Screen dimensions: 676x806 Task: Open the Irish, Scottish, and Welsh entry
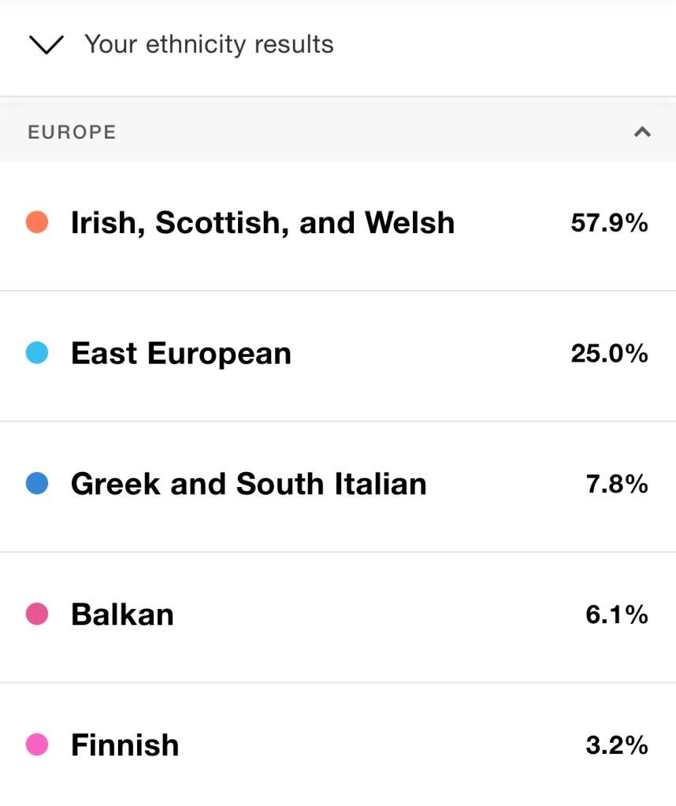click(x=262, y=223)
